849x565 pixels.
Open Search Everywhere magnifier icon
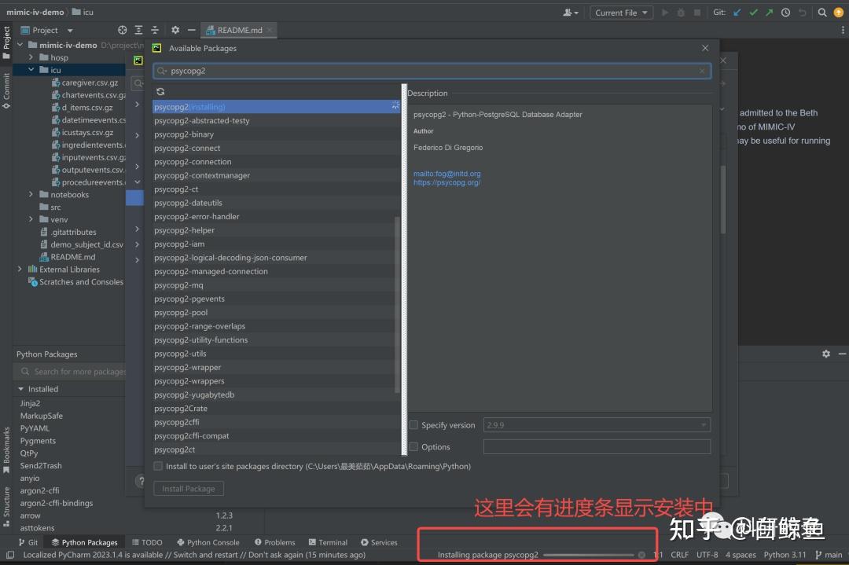(x=821, y=13)
